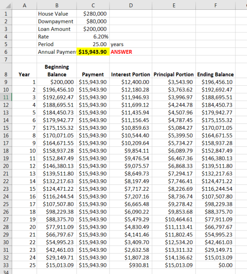Image resolution: width=247 pixels, height=274 pixels.
Task: Click the year 10 cell
Action: (x=24, y=151)
